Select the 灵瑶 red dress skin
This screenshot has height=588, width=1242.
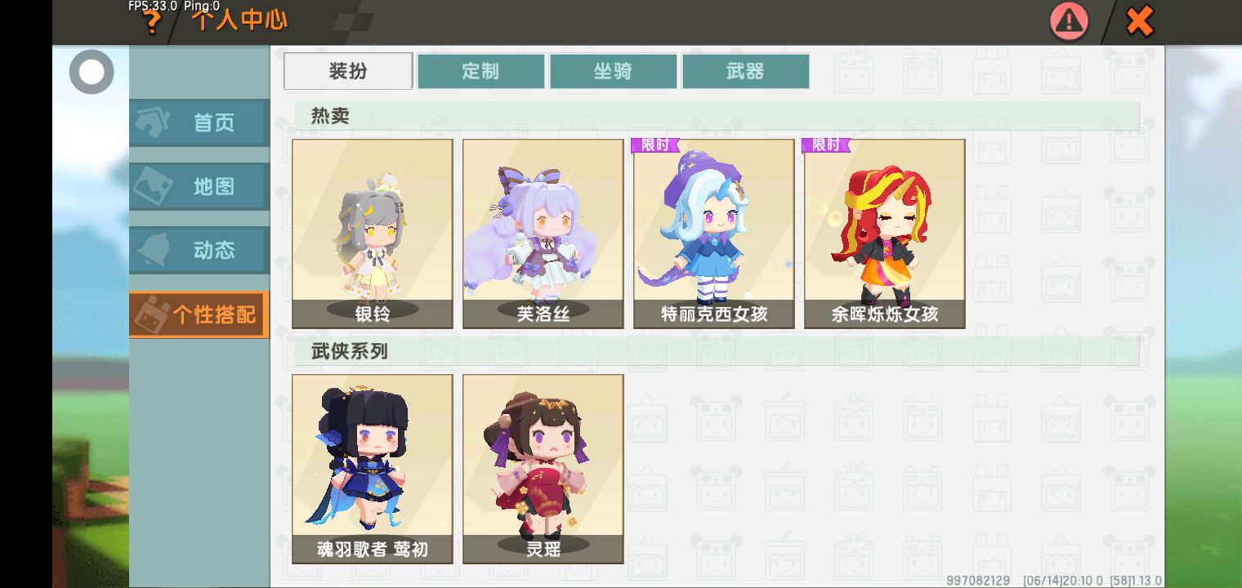543,469
